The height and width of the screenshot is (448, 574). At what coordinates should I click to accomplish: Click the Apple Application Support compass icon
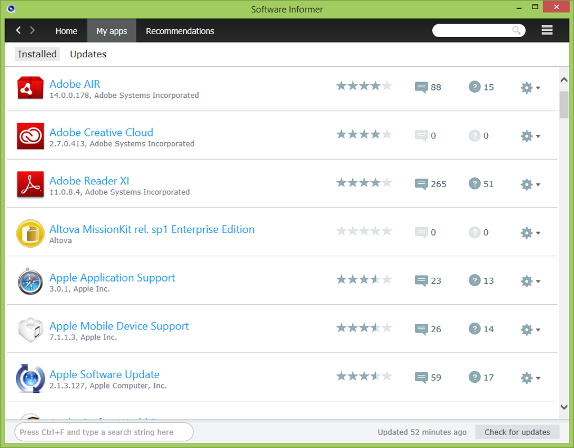click(30, 281)
